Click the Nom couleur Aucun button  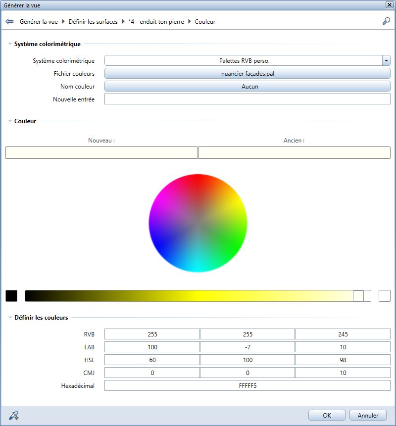247,87
